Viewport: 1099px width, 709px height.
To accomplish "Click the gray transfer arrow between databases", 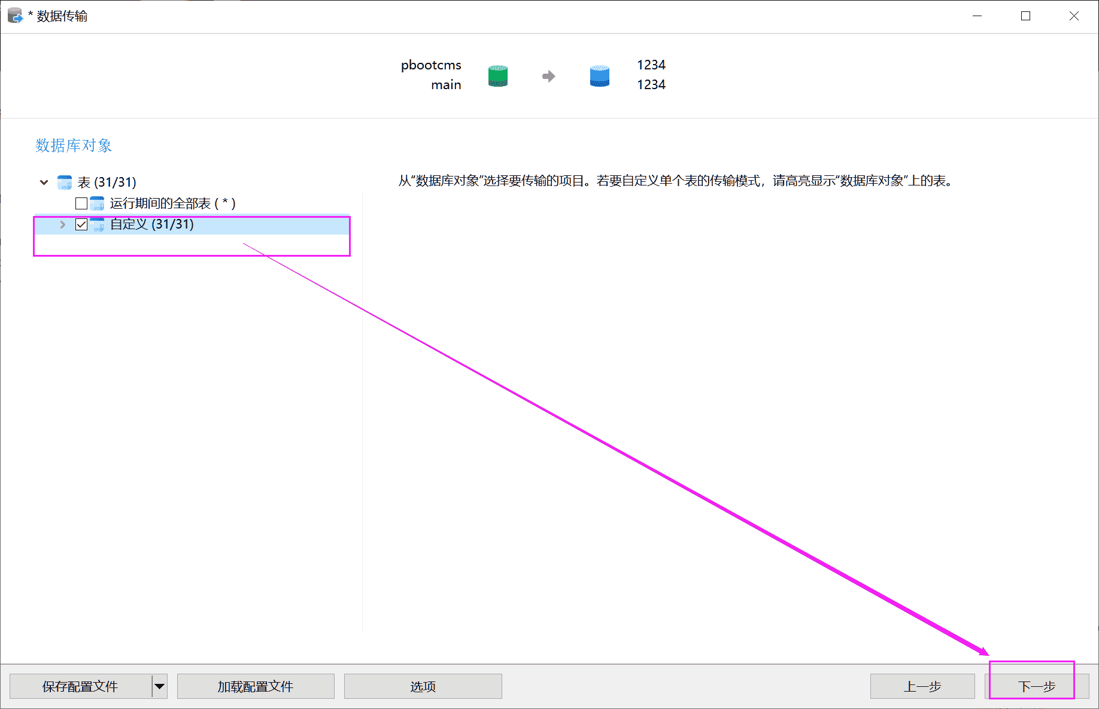I will 548,75.
